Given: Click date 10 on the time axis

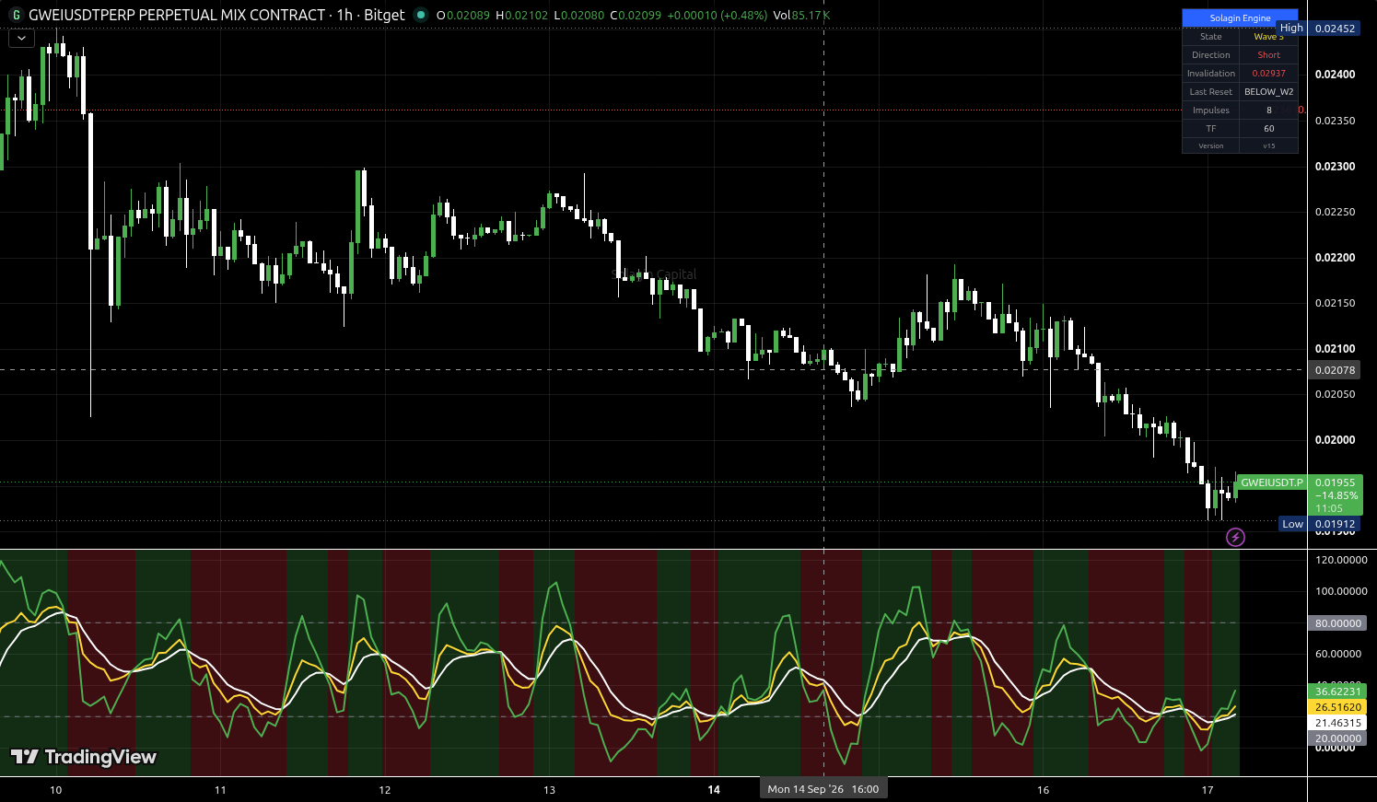Looking at the screenshot, I should pos(56,790).
